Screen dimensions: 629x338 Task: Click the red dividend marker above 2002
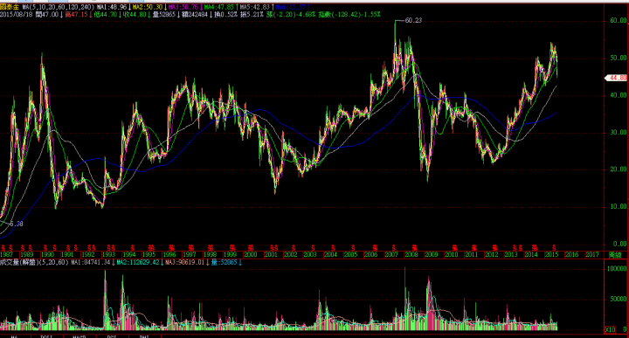coord(294,248)
